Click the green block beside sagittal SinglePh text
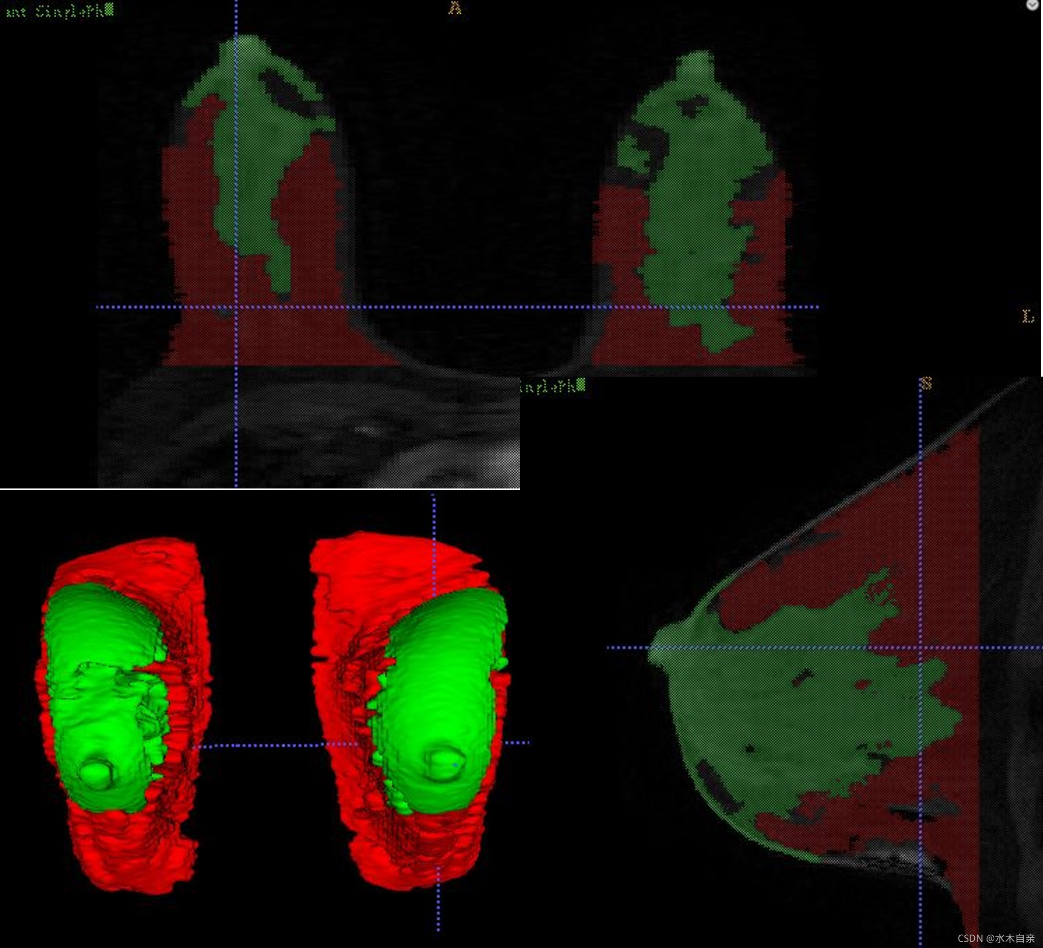 (x=581, y=384)
